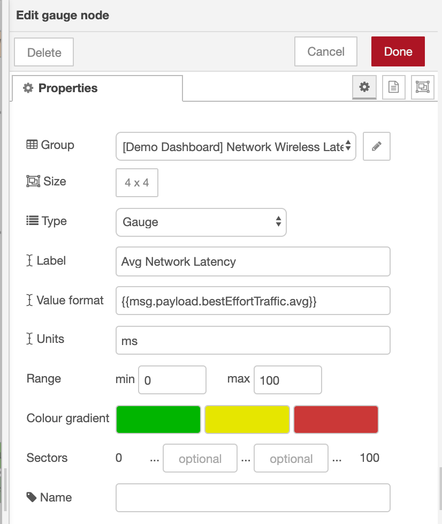Select the gear tab above the panel
Image resolution: width=442 pixels, height=524 pixels.
[x=364, y=87]
